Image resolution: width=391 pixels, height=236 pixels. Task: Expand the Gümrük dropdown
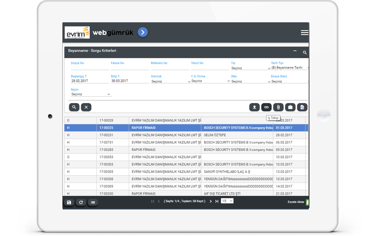point(170,81)
